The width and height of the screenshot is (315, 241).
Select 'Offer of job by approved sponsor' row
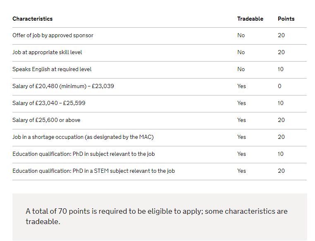tap(53, 36)
